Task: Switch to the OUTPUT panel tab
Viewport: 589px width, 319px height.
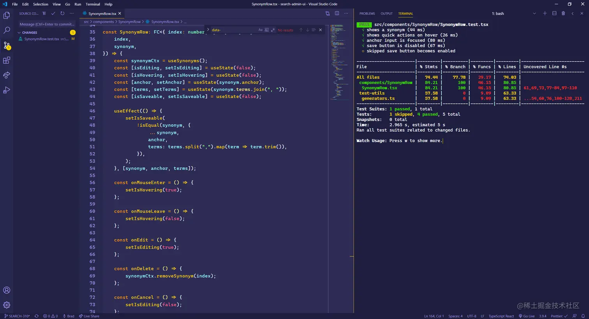Action: click(x=386, y=14)
